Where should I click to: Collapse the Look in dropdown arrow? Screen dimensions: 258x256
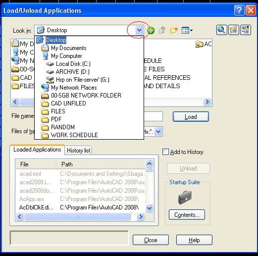[139, 30]
